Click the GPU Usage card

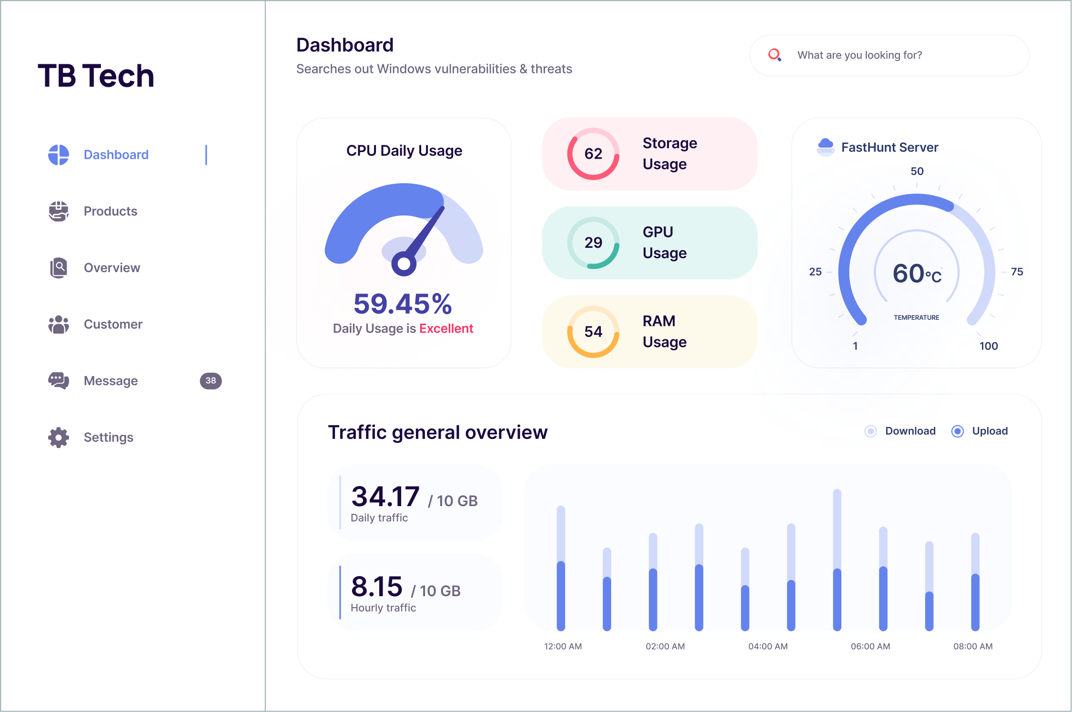649,243
